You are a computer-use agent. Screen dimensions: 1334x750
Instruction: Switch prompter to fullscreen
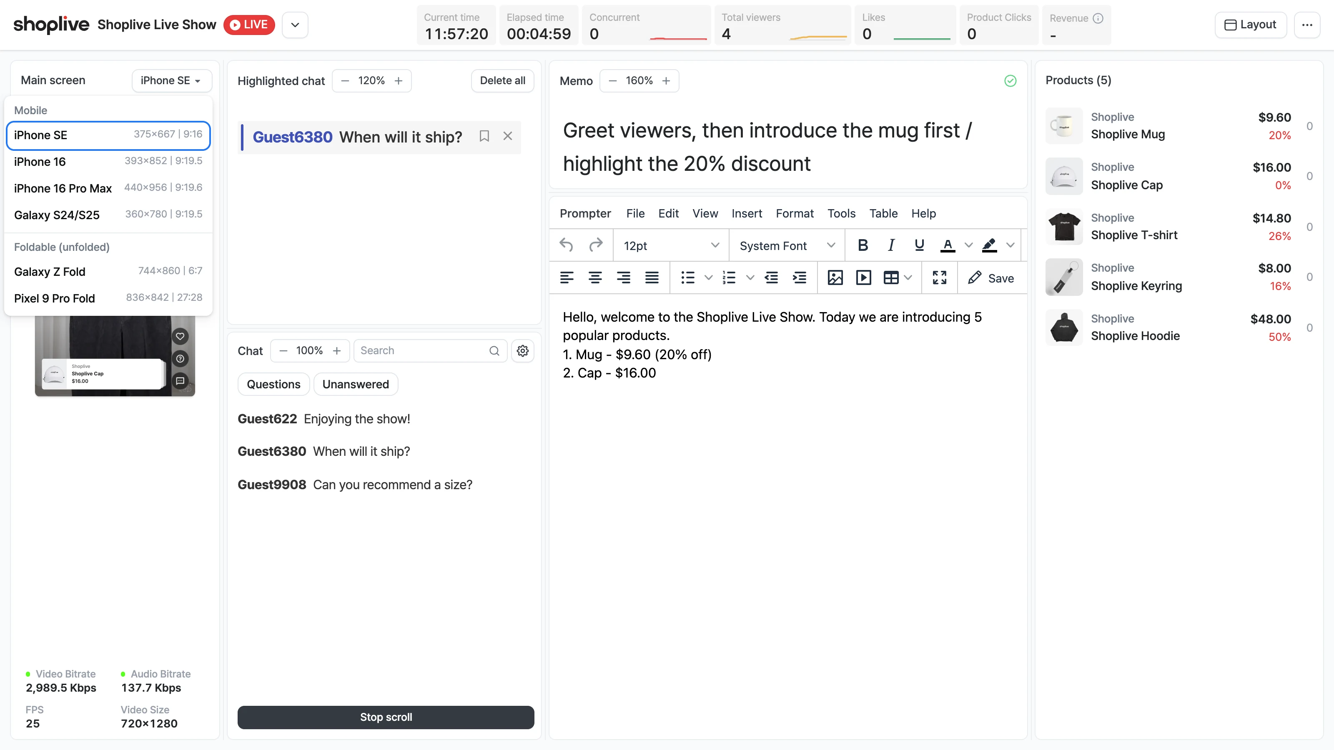pyautogui.click(x=939, y=278)
